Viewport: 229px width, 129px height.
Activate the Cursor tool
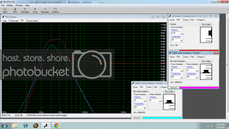[x=35, y=10]
